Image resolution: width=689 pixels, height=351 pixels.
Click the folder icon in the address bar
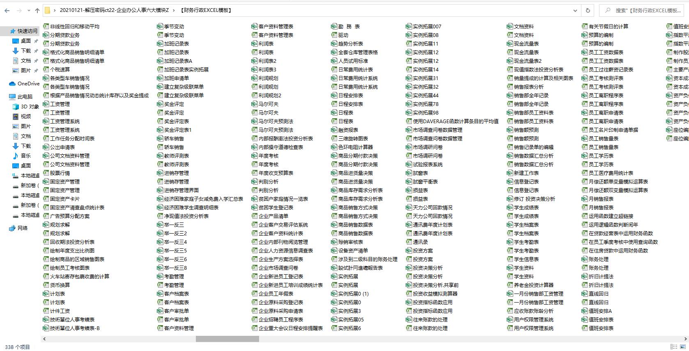[x=47, y=10]
